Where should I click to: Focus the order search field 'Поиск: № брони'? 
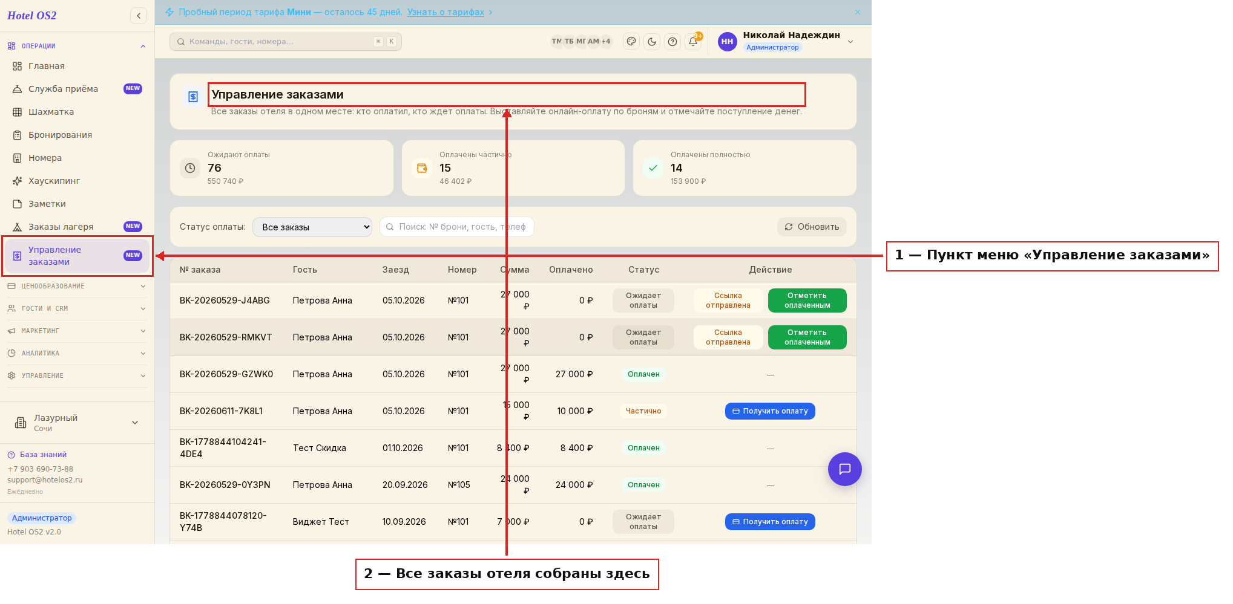(x=457, y=227)
